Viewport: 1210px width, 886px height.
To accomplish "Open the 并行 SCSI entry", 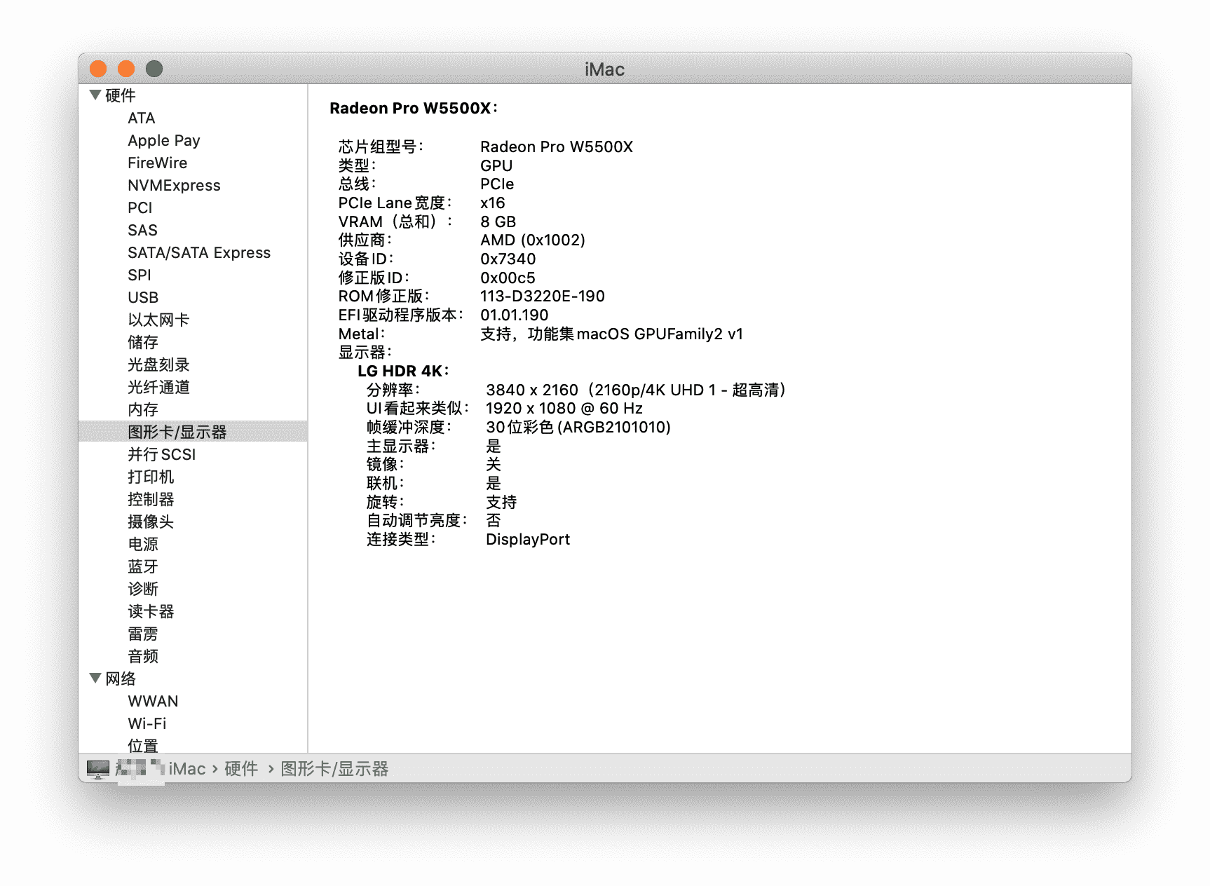I will 161,455.
